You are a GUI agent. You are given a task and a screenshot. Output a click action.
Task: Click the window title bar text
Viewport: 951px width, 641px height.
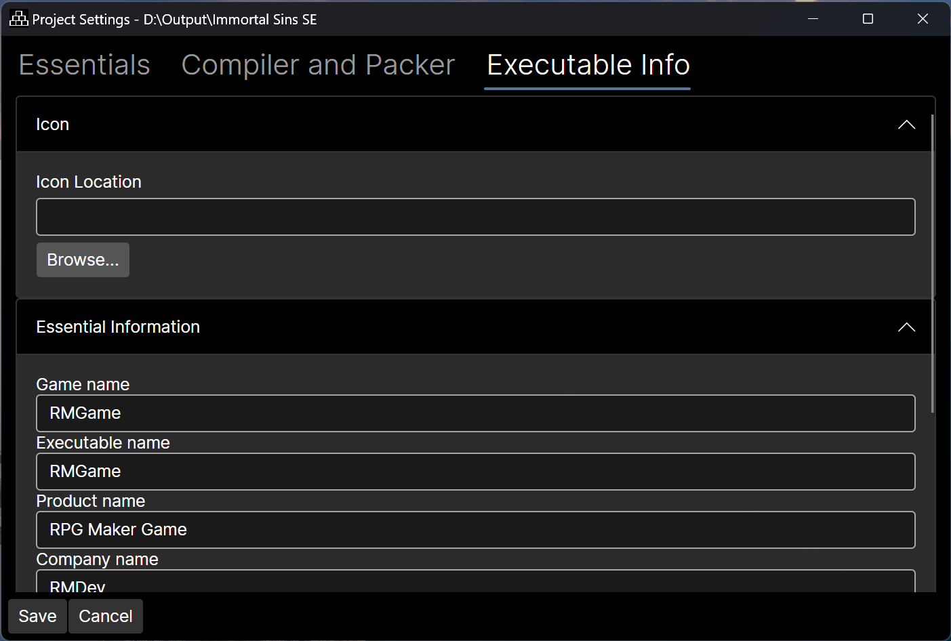[x=174, y=20]
